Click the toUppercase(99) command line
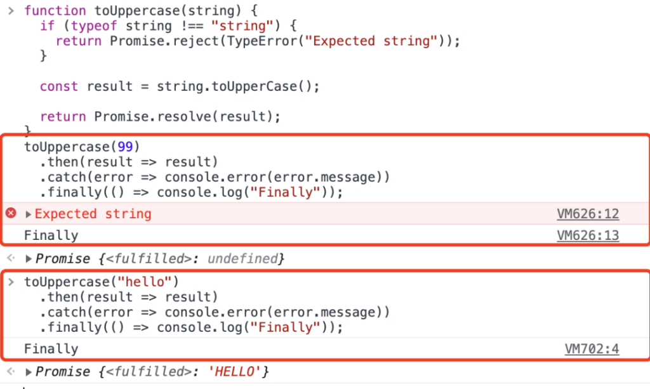The width and height of the screenshot is (650, 389). coord(82,147)
